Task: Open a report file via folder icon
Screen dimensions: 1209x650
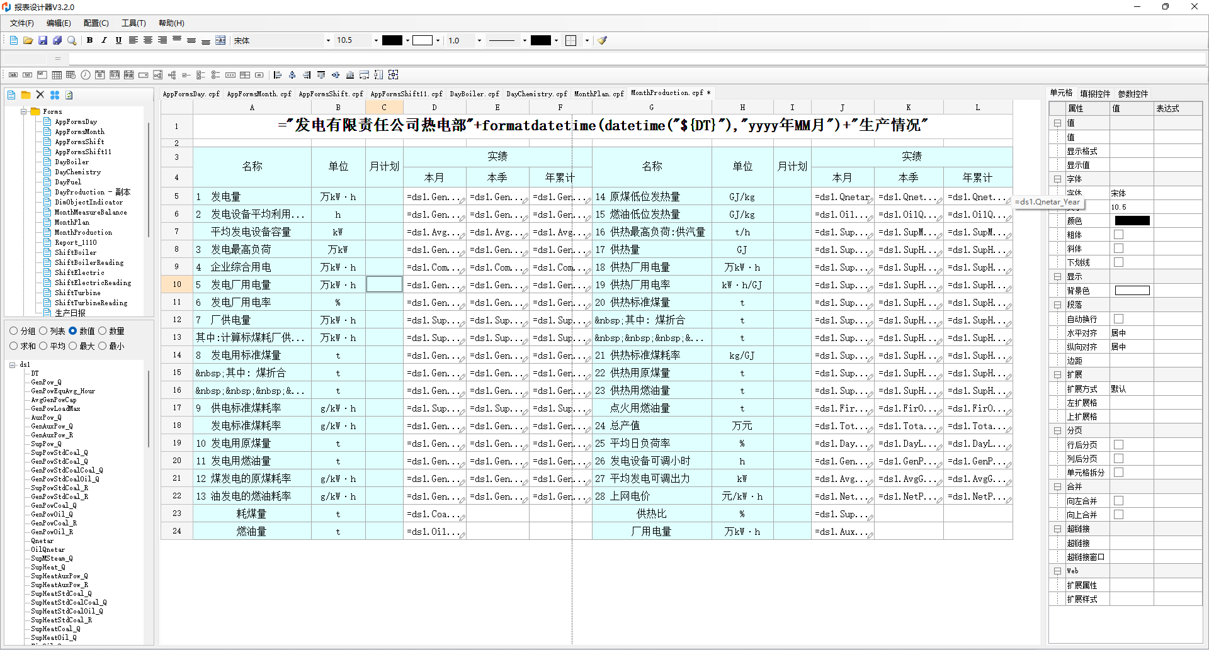Action: pos(28,40)
